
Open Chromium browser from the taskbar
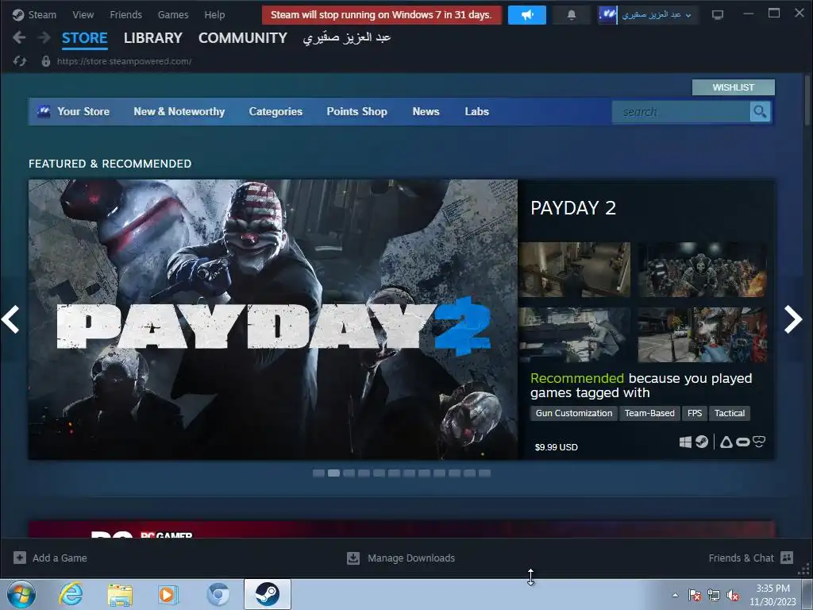click(x=218, y=594)
